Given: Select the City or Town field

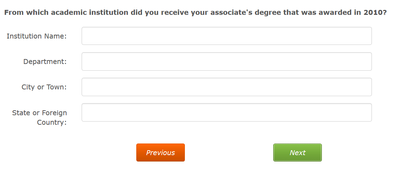Looking at the screenshot, I should 226,87.
